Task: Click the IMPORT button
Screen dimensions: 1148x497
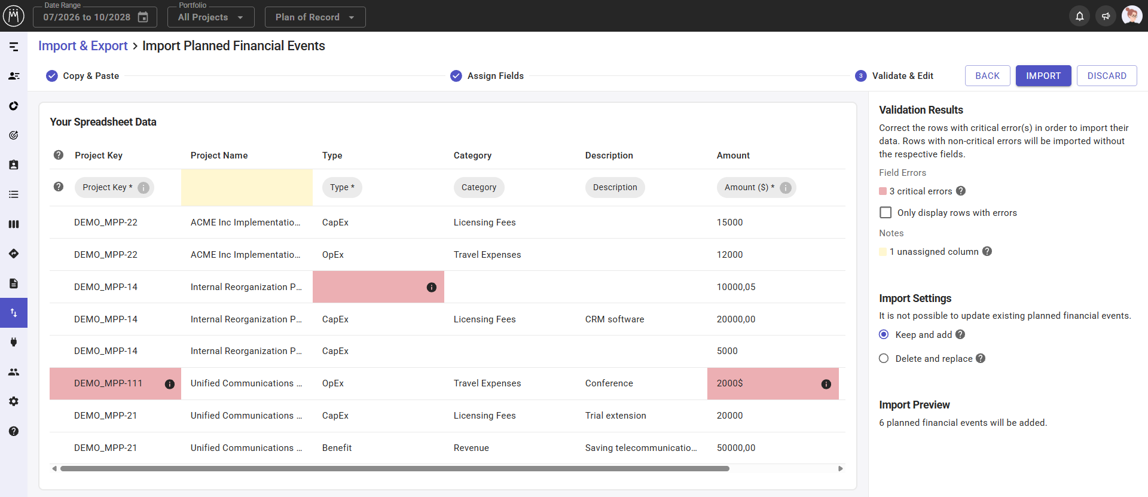Action: [x=1043, y=76]
